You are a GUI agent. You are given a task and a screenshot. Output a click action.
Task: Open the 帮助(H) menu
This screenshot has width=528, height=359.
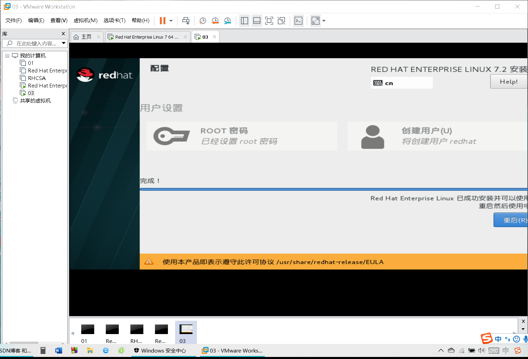140,20
